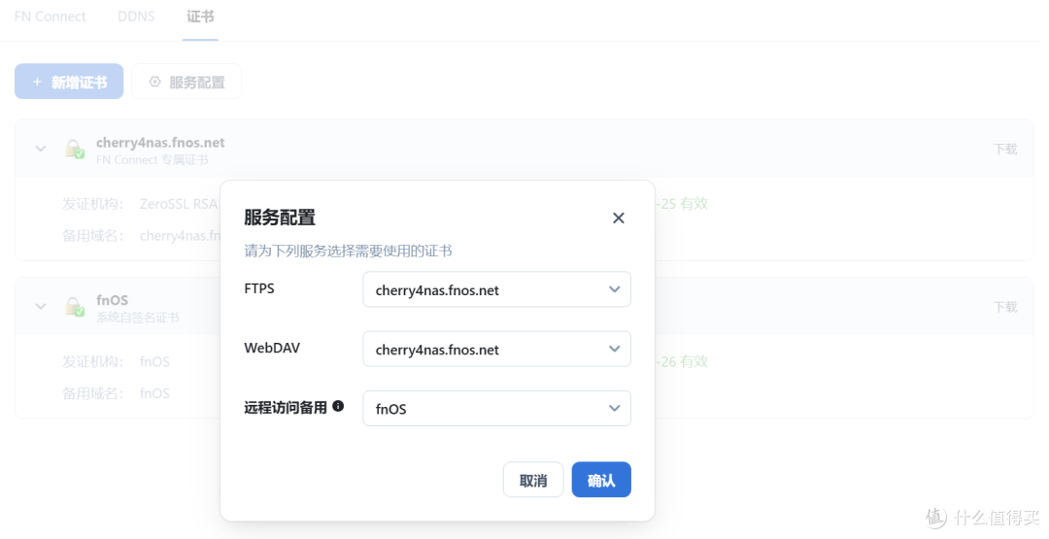Viewport: 1049px width, 539px height.
Task: Click the 新增证书 button
Action: tap(69, 82)
